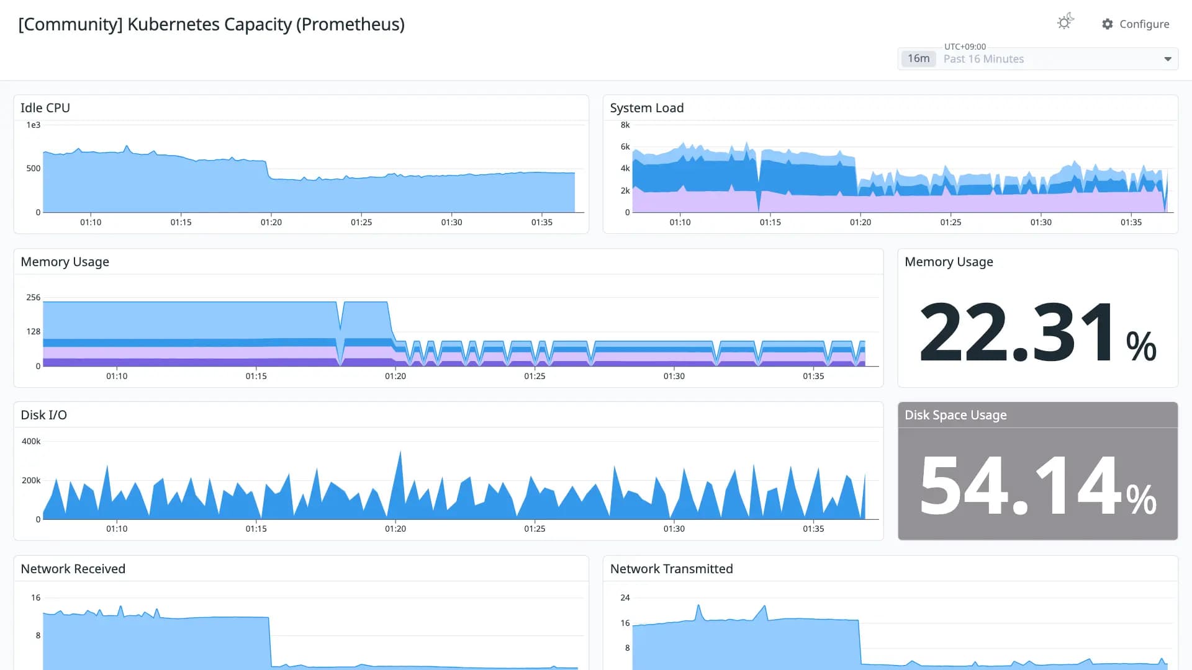Select the 16m time range badge
Screen dimensions: 1192x670
[x=918, y=58]
